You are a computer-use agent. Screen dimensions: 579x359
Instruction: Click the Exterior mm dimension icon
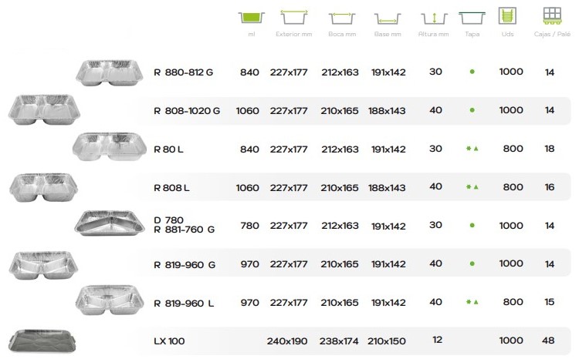point(294,17)
